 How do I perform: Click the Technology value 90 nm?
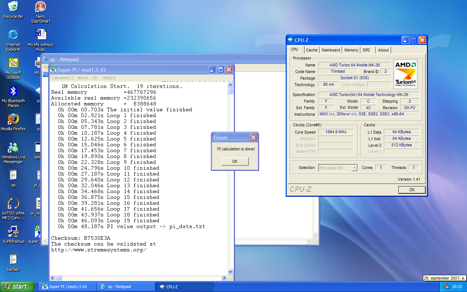[328, 85]
